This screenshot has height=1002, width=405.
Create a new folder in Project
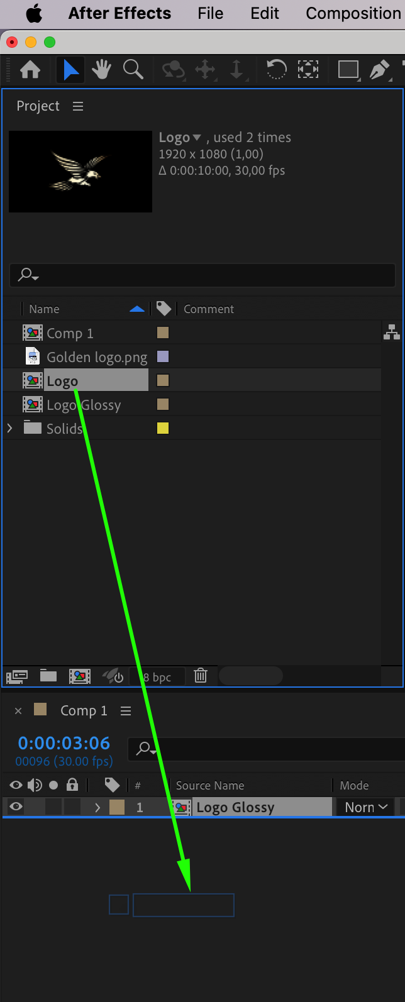(x=48, y=676)
